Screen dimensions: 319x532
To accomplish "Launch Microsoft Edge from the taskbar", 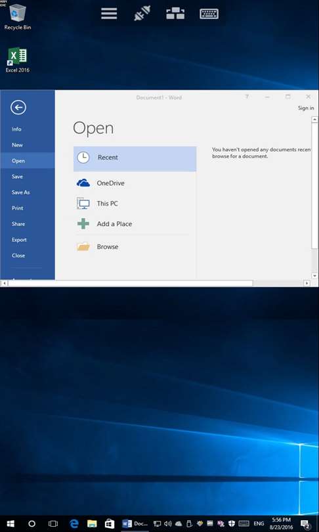I will click(x=74, y=523).
